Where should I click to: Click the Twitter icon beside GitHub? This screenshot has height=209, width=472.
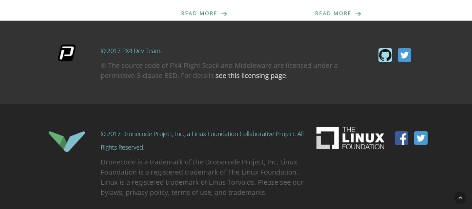(x=404, y=55)
